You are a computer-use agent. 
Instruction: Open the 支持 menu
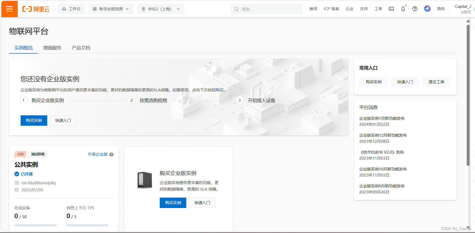click(364, 9)
